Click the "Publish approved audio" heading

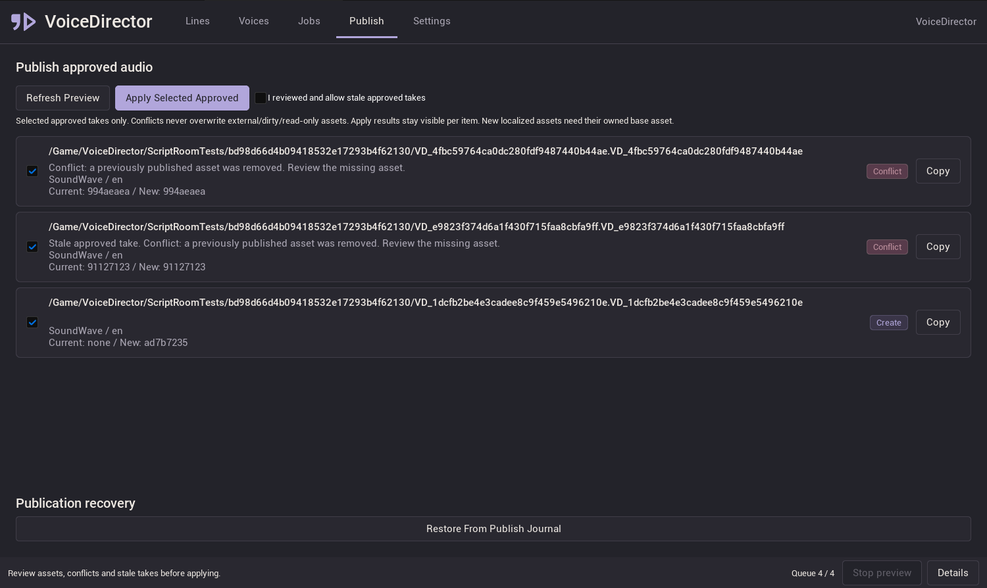[84, 67]
